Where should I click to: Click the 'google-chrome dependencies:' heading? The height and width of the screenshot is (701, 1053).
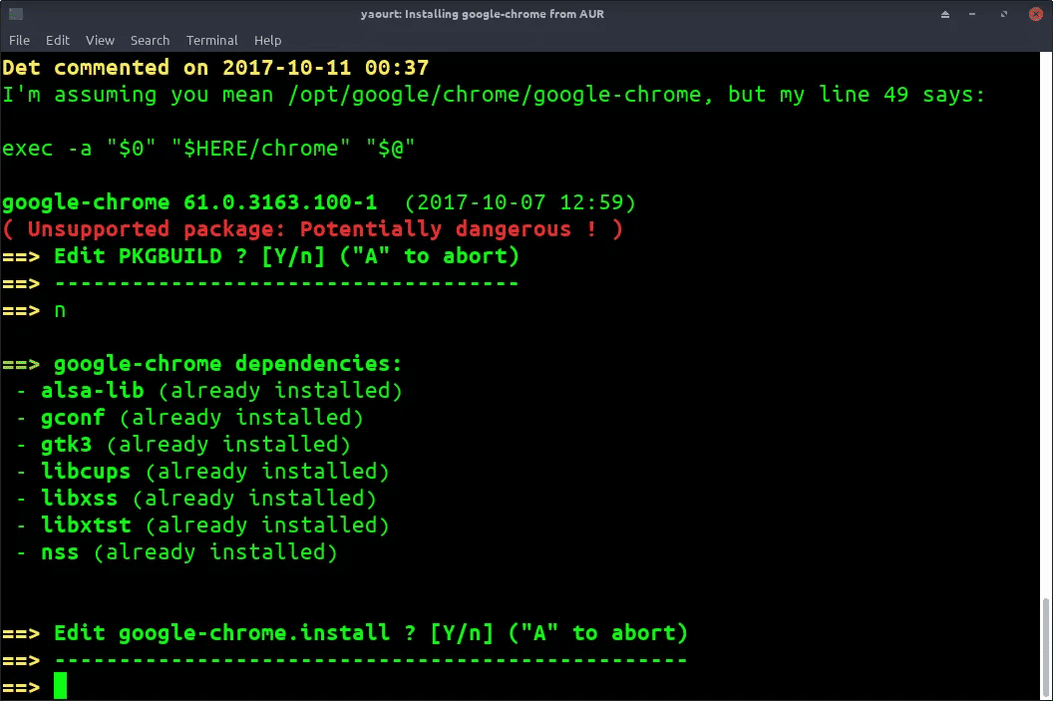point(227,364)
